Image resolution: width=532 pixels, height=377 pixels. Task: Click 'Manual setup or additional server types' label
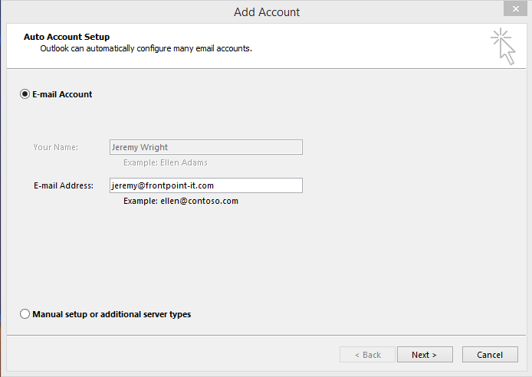pos(112,314)
